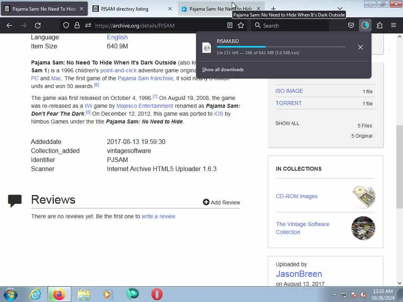Viewport: 403px width, 302px height.
Task: Click scrollbar down arrow
Action: 399,283
